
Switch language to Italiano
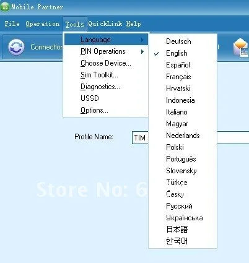[x=183, y=112]
